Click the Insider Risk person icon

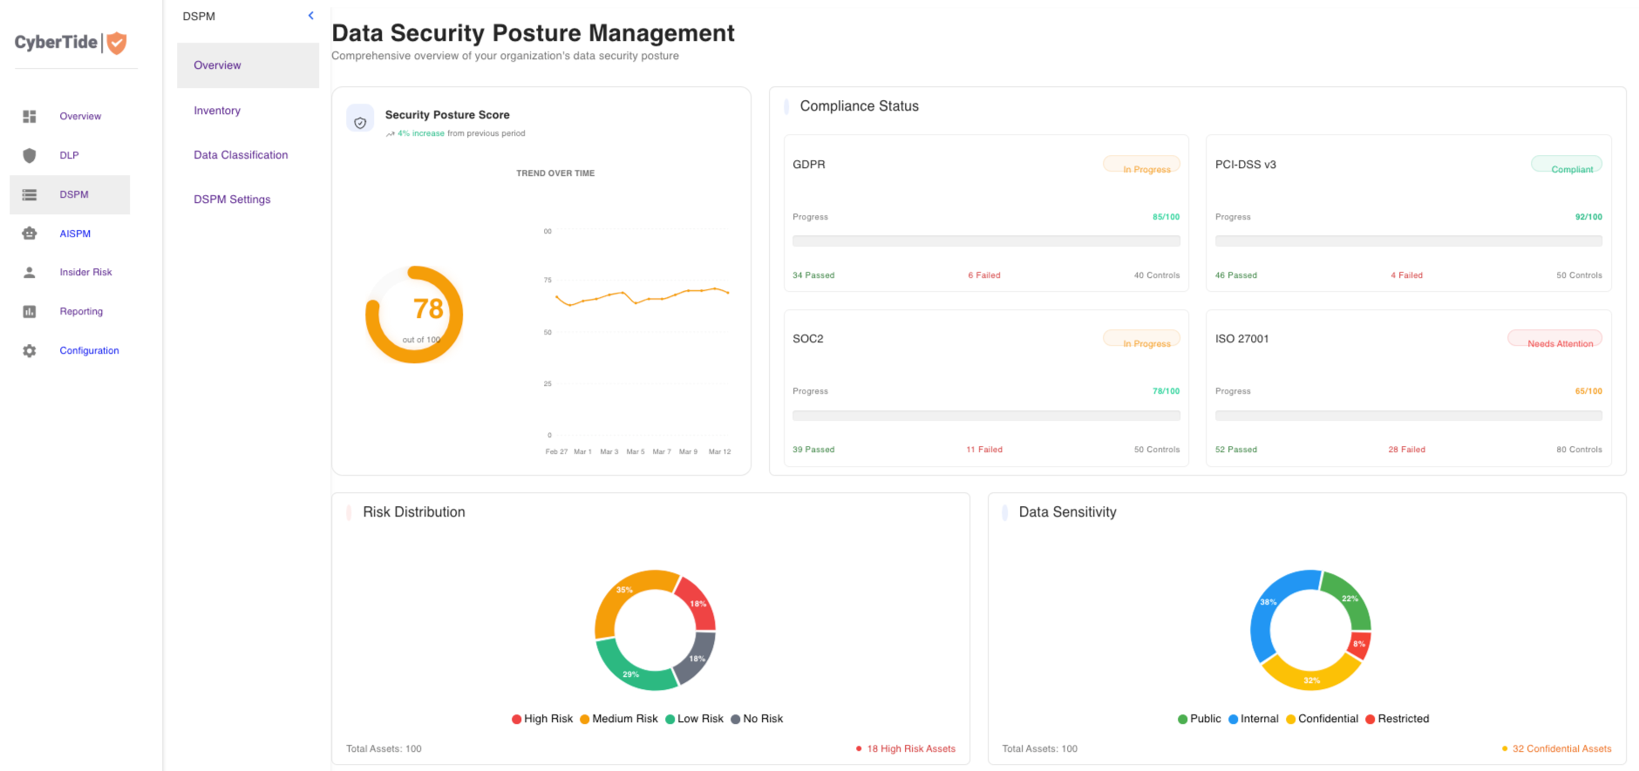[x=30, y=273]
